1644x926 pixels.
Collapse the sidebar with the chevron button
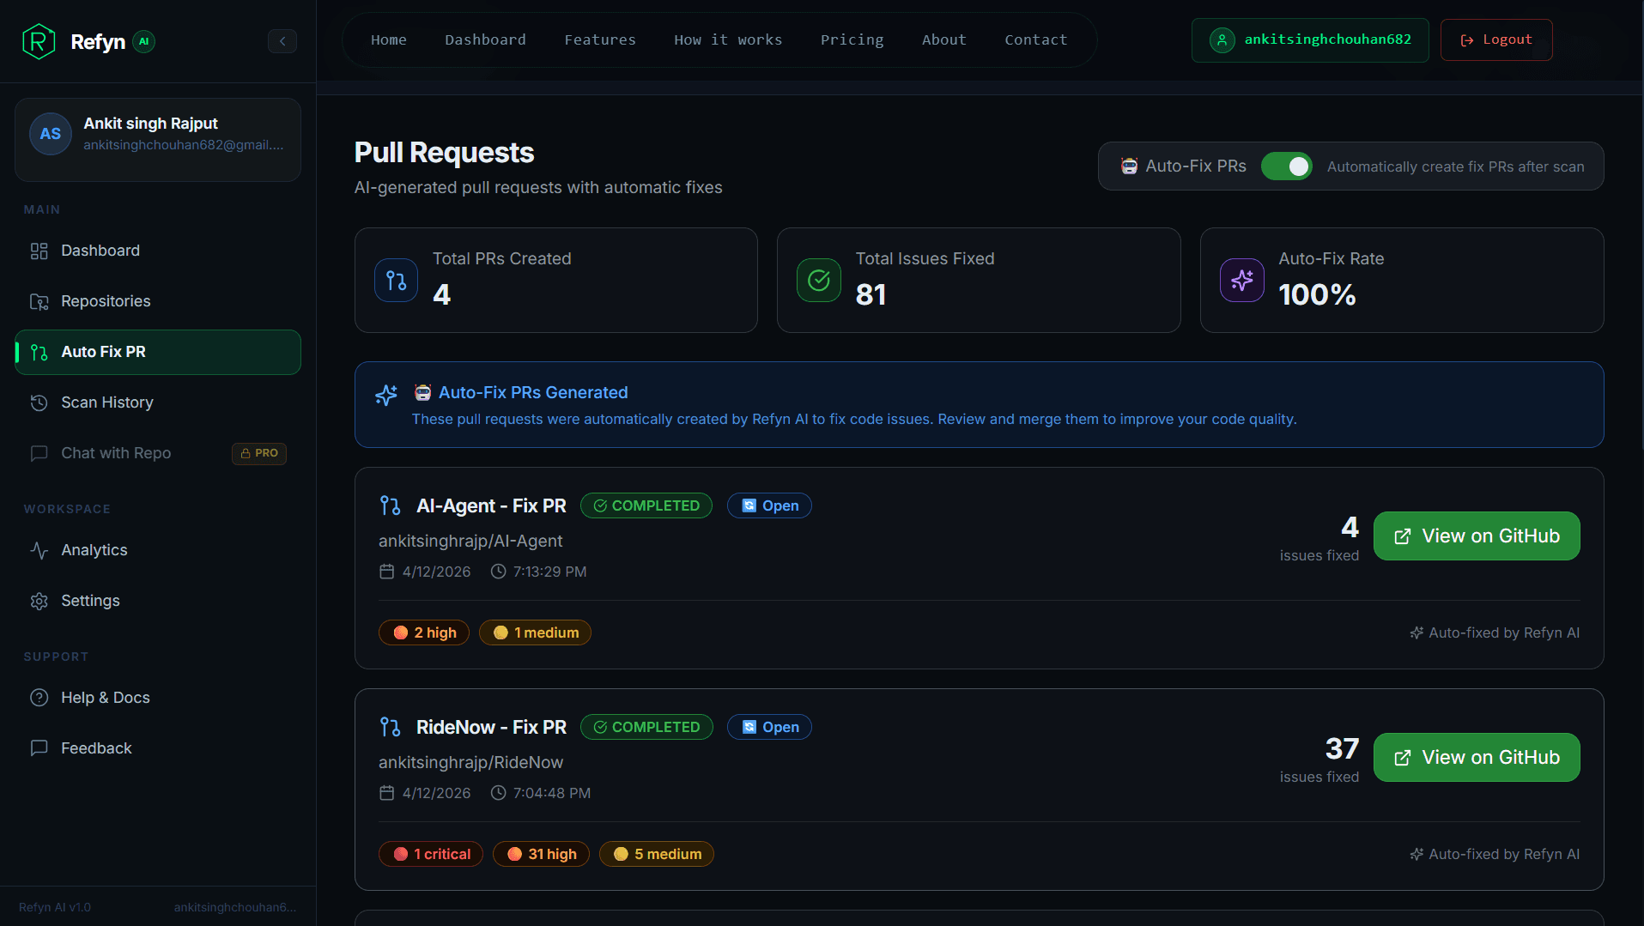pyautogui.click(x=282, y=41)
